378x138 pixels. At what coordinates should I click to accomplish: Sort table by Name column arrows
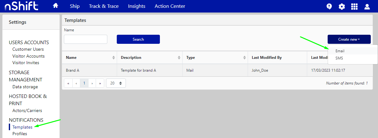point(114,58)
